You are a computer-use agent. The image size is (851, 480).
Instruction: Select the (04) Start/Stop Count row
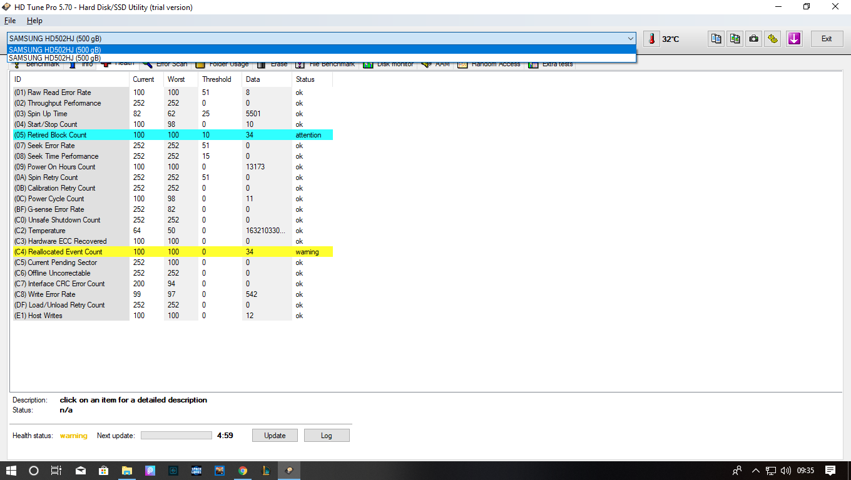(x=173, y=124)
